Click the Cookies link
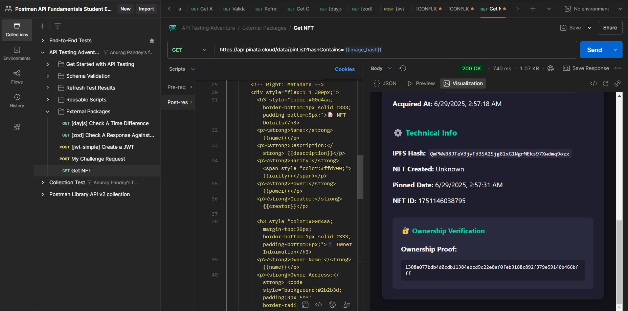 coord(344,69)
